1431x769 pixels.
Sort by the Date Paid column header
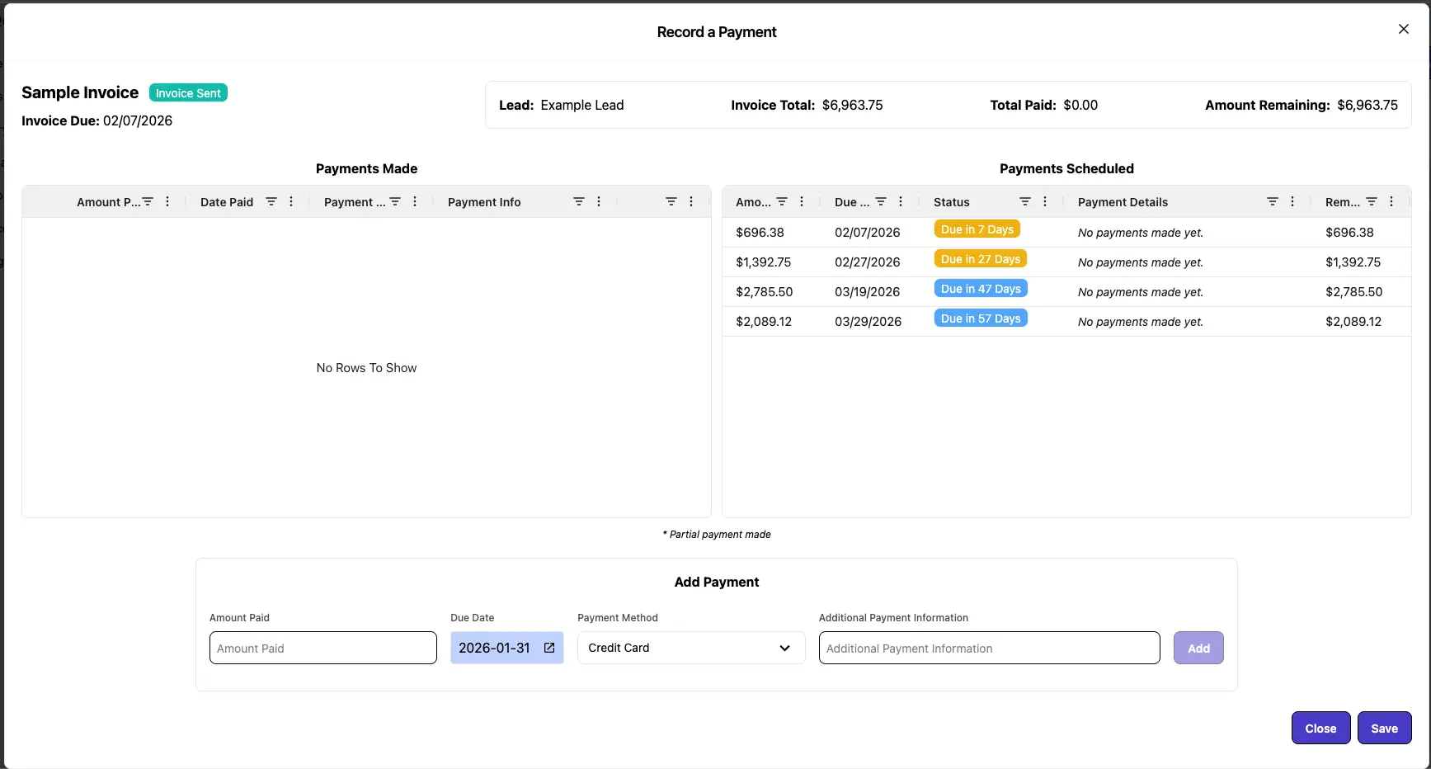point(227,202)
